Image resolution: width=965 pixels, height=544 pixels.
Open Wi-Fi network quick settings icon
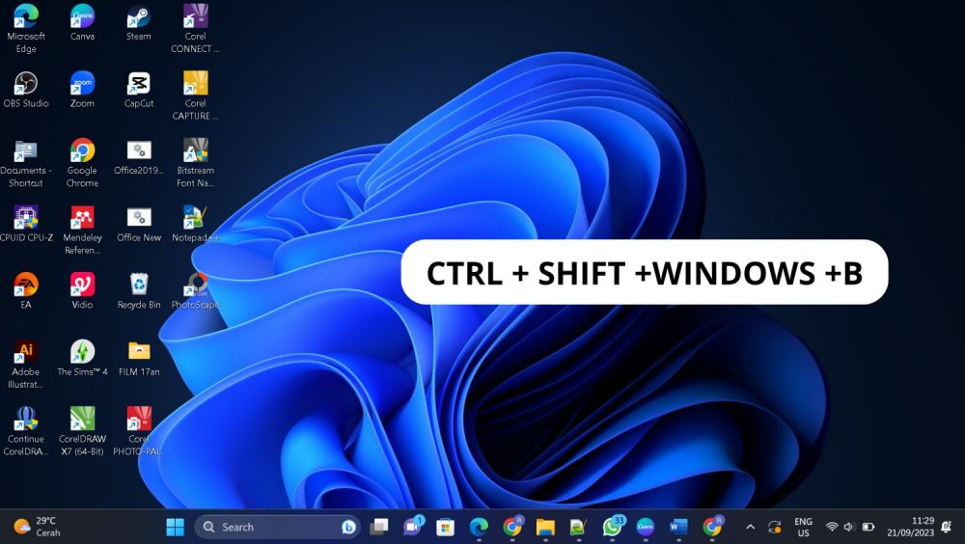pos(832,527)
